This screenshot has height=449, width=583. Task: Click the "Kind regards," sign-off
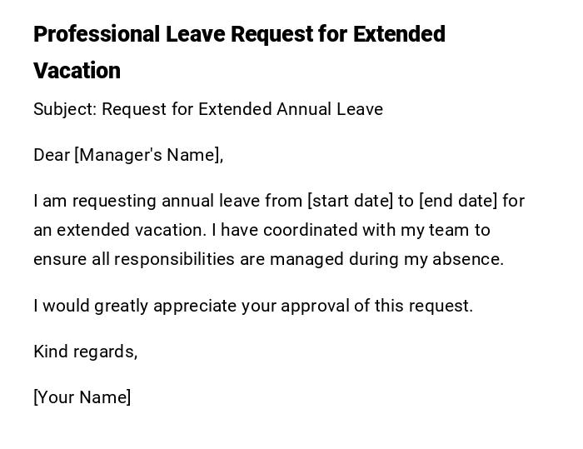pyautogui.click(x=86, y=352)
